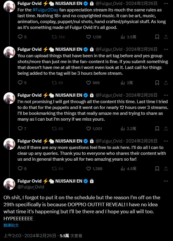Screen dimensions: 173x241
Task: Open more options on main DOPPIO tweet
Action: click(166, 181)
